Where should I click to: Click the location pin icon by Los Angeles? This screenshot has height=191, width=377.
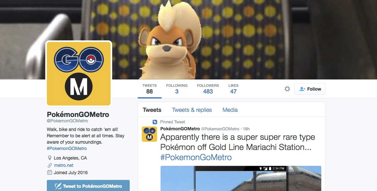click(49, 158)
